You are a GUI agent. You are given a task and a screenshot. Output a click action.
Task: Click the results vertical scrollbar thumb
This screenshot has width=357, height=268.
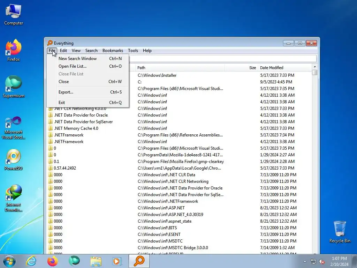(x=315, y=73)
